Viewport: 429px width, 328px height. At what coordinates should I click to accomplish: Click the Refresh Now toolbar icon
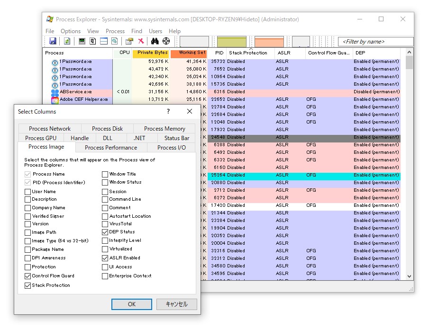click(x=67, y=41)
